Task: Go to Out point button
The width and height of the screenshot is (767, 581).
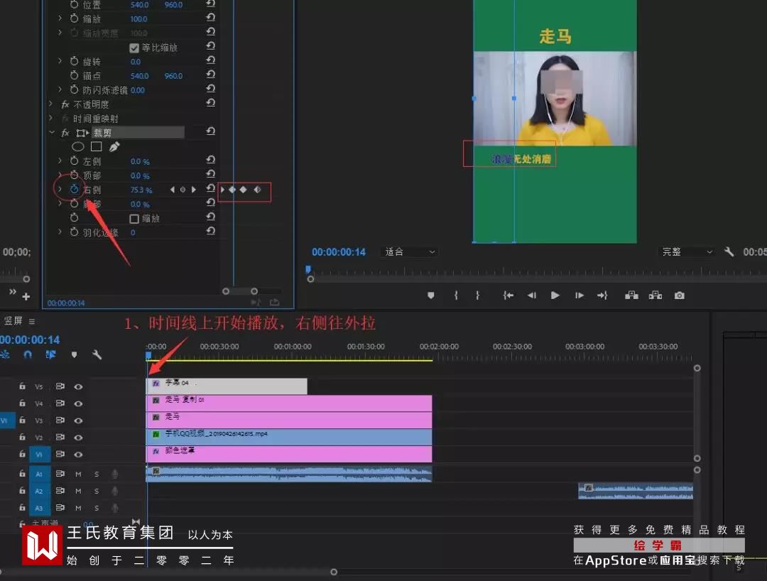Action: click(602, 295)
